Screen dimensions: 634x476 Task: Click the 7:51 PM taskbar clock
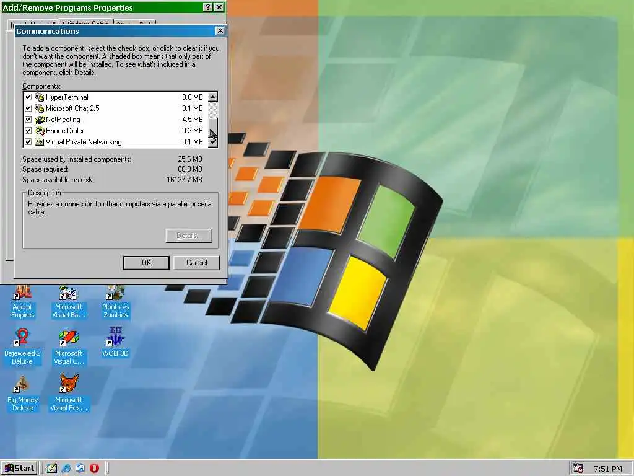coord(608,469)
